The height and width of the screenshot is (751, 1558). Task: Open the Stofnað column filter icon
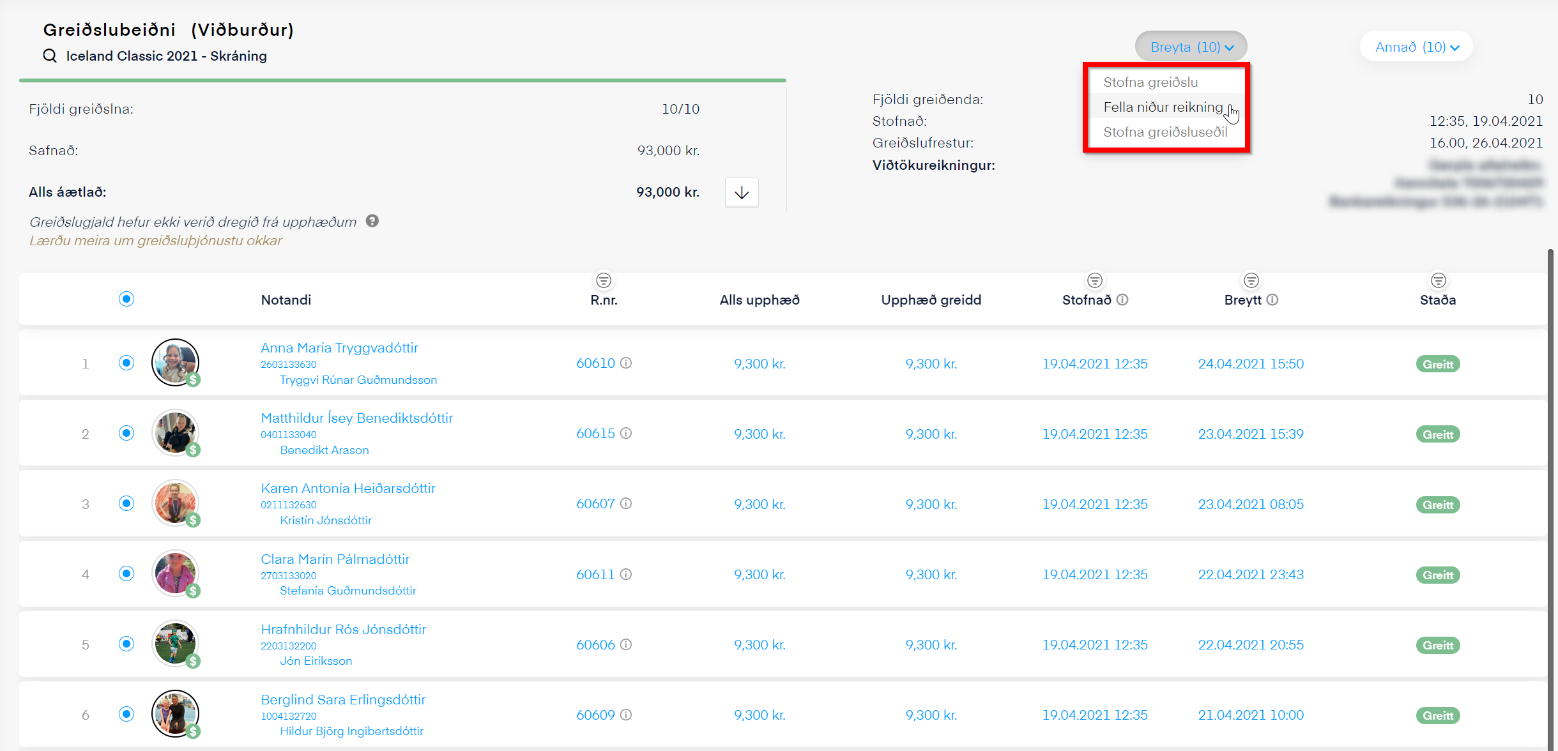[1095, 280]
